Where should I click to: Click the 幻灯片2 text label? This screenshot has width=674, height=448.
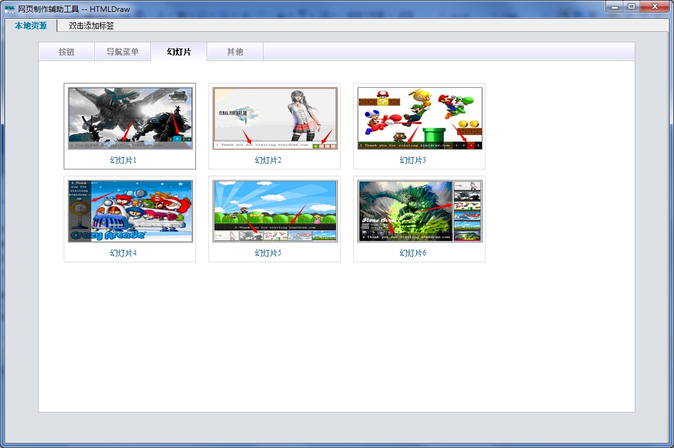coord(268,160)
